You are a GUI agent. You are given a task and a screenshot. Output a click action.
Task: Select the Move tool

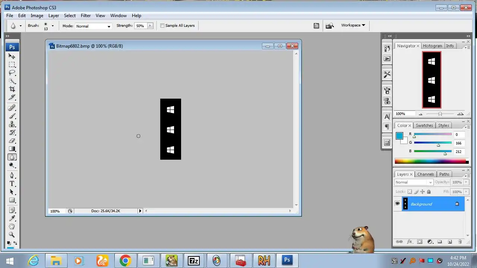(12, 56)
